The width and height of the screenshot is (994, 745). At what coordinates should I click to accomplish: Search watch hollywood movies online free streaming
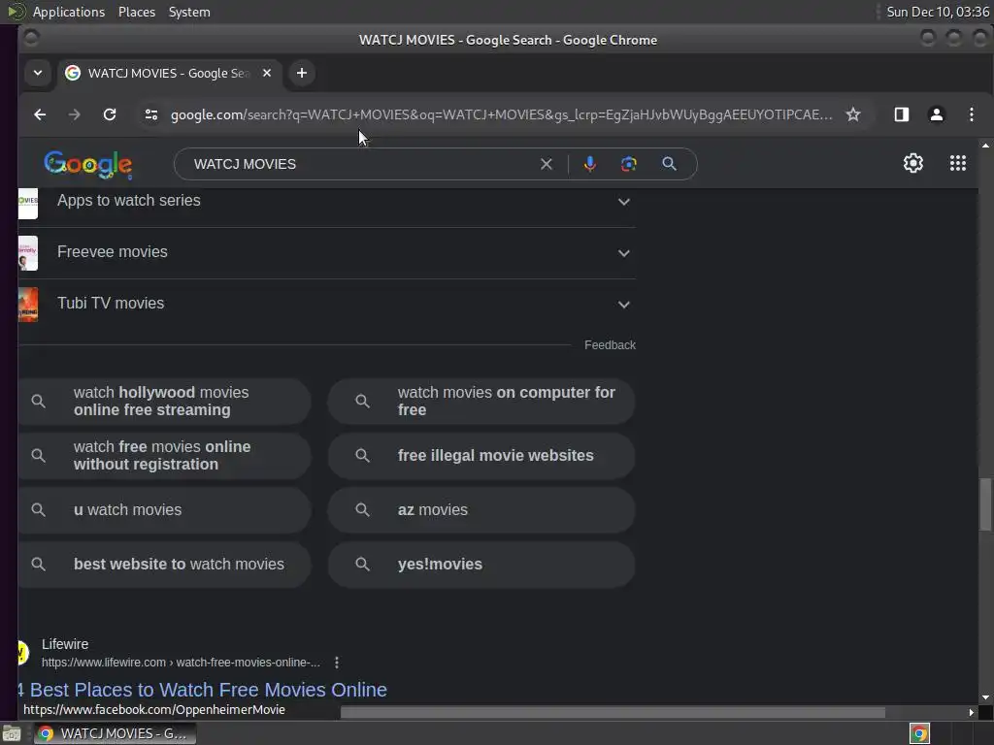[164, 401]
